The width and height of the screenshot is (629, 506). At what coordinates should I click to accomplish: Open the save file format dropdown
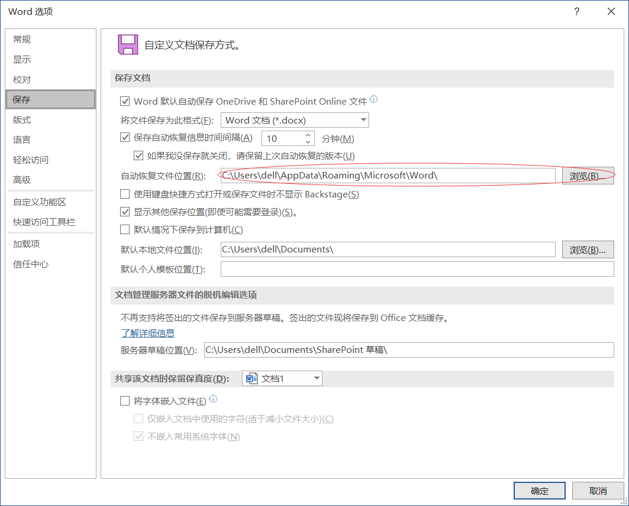[x=295, y=120]
